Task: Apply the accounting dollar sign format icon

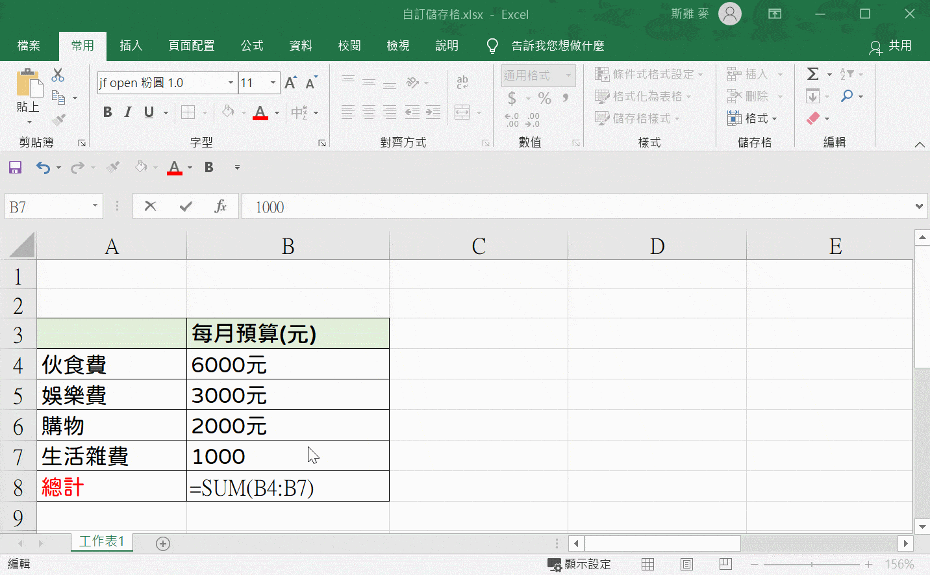Action: coord(513,98)
